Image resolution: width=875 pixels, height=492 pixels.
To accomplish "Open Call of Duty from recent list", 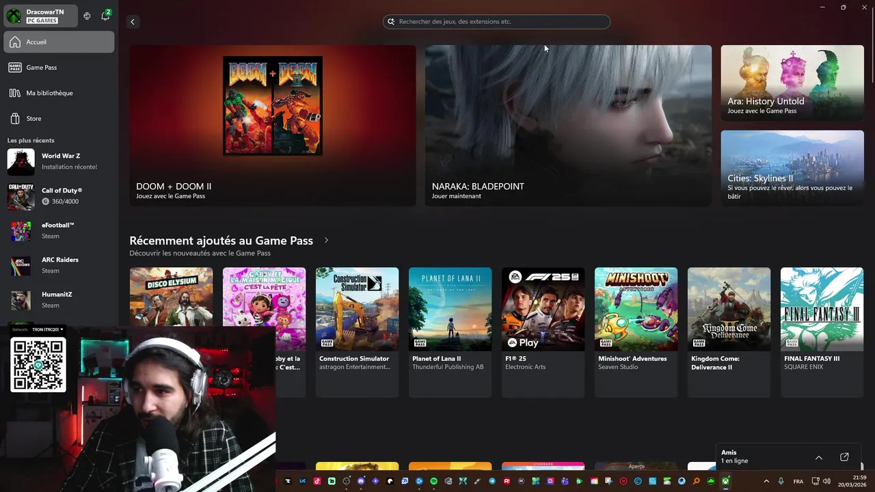I will 59,196.
